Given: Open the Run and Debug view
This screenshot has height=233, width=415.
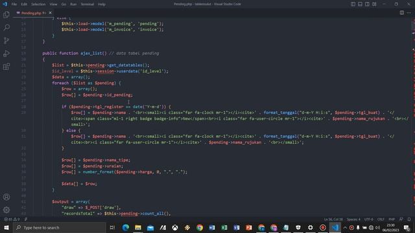Looking at the screenshot, I should click(x=6, y=53).
